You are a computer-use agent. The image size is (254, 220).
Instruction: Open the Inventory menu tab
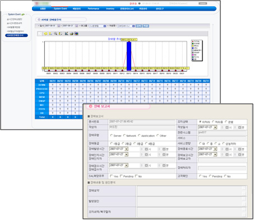pyautogui.click(x=110, y=8)
